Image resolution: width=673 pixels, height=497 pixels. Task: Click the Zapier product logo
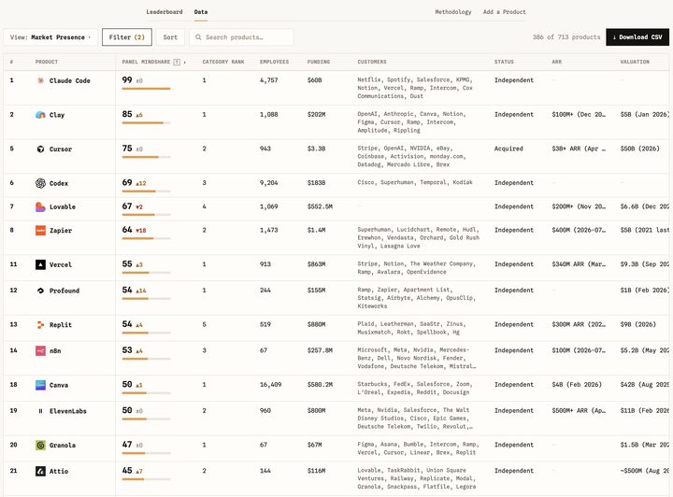(x=40, y=230)
